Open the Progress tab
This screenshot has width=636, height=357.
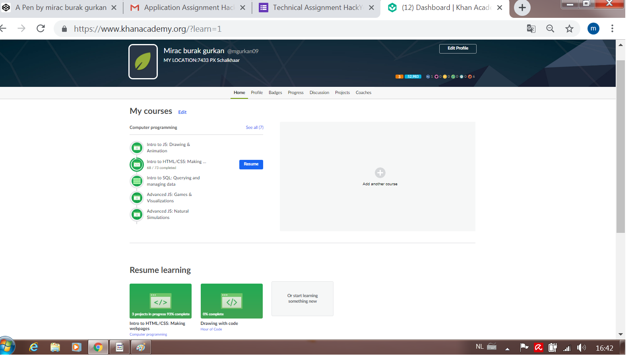click(x=296, y=93)
